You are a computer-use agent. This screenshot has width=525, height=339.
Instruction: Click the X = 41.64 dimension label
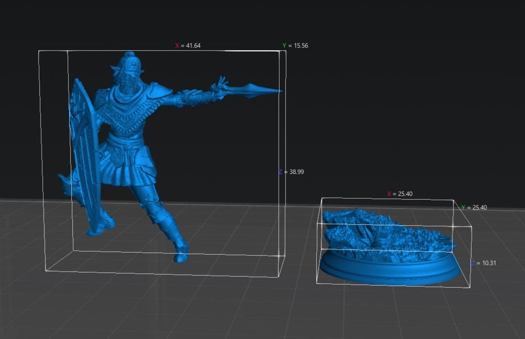(x=188, y=46)
